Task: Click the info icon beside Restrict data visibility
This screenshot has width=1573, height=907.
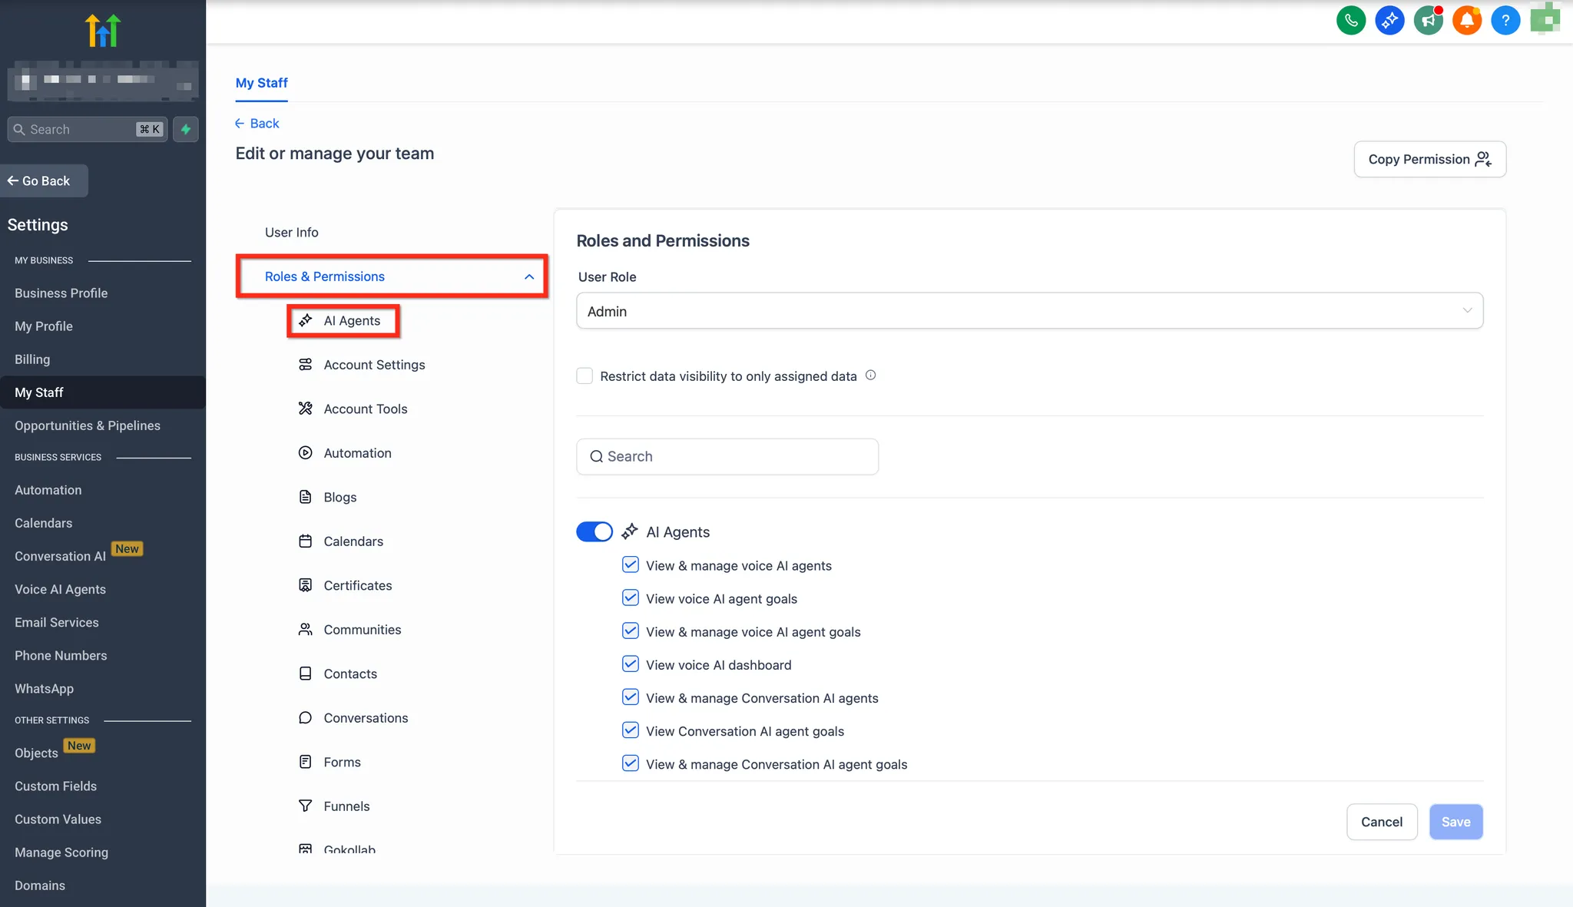Action: coord(870,376)
